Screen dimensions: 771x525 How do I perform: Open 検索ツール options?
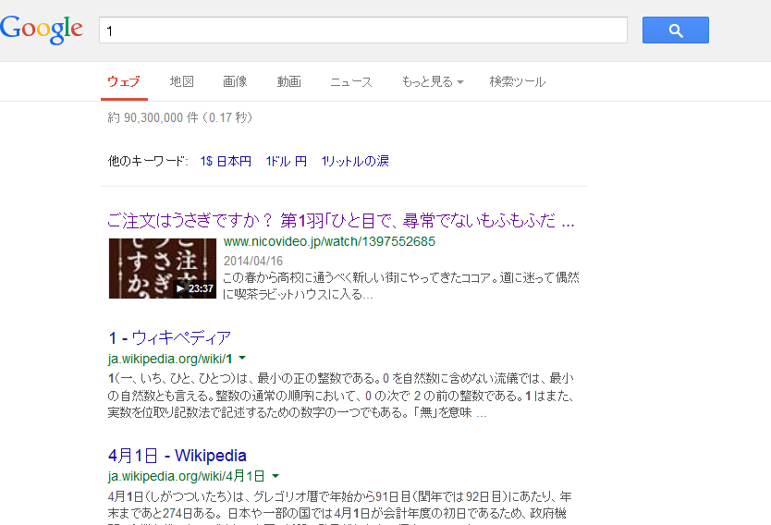(x=518, y=81)
